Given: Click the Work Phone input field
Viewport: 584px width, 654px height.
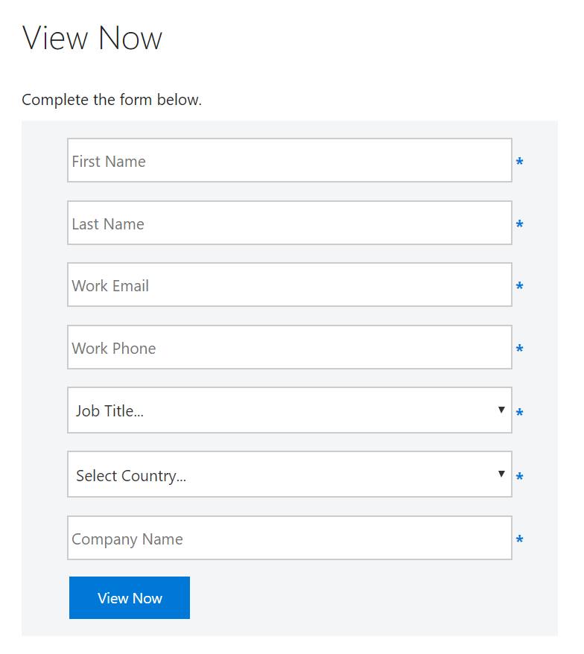Looking at the screenshot, I should pyautogui.click(x=289, y=347).
